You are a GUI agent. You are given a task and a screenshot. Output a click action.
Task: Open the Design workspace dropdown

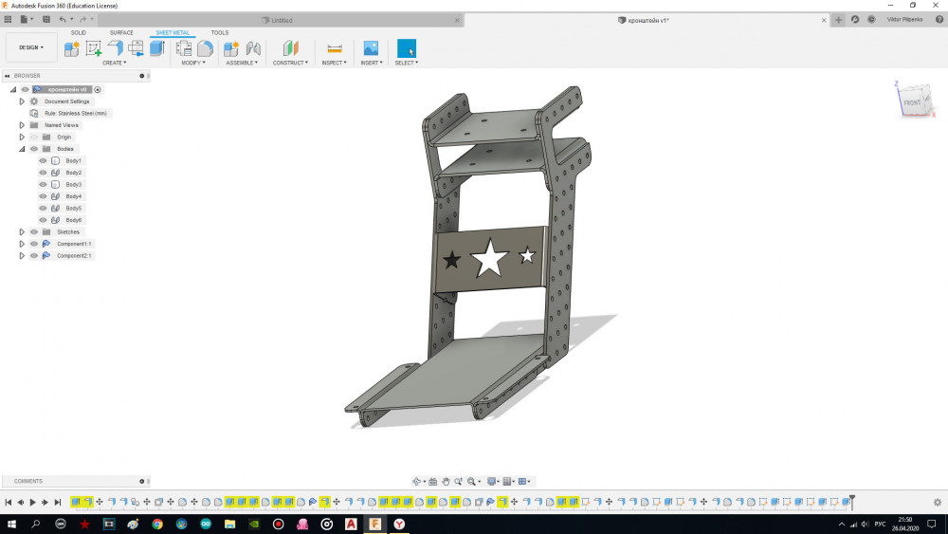tap(31, 47)
